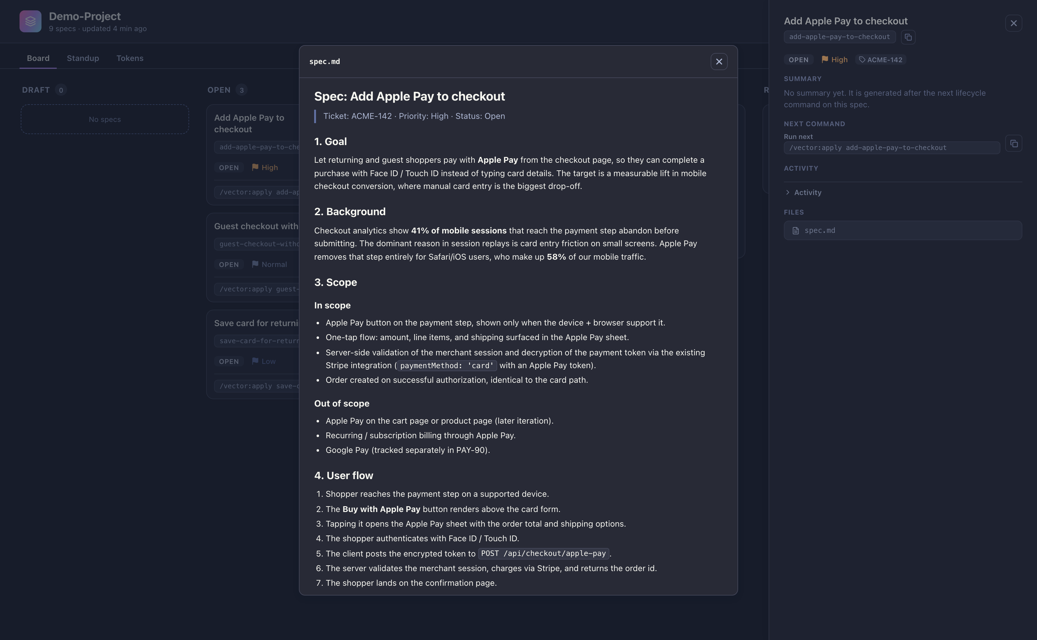Click the FILES section label
Image resolution: width=1037 pixels, height=640 pixels.
(793, 212)
